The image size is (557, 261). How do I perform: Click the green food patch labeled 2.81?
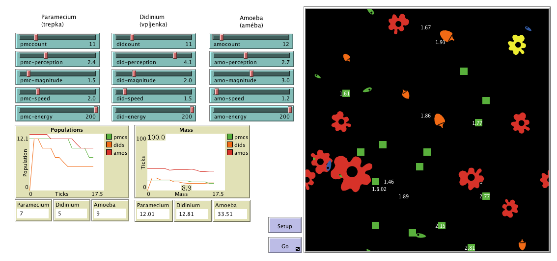(x=471, y=248)
